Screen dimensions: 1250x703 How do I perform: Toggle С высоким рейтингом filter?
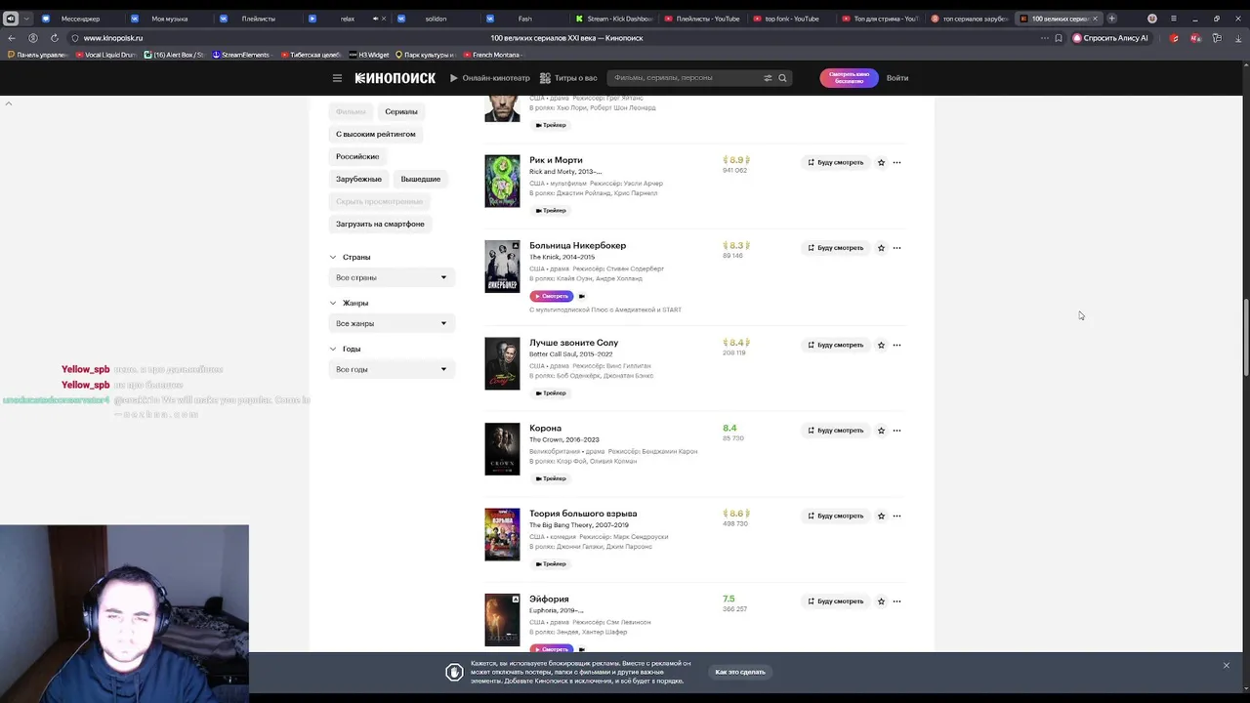point(376,134)
